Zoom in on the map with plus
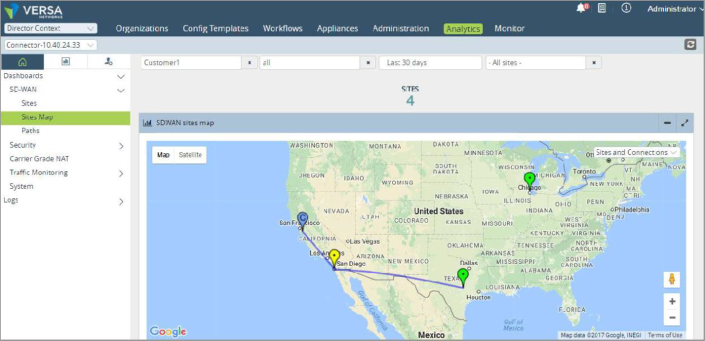 coord(672,301)
